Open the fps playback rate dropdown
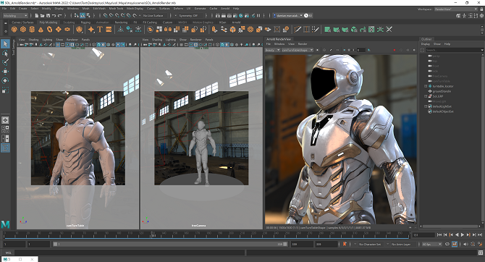This screenshot has height=262, width=485. pyautogui.click(x=432, y=244)
